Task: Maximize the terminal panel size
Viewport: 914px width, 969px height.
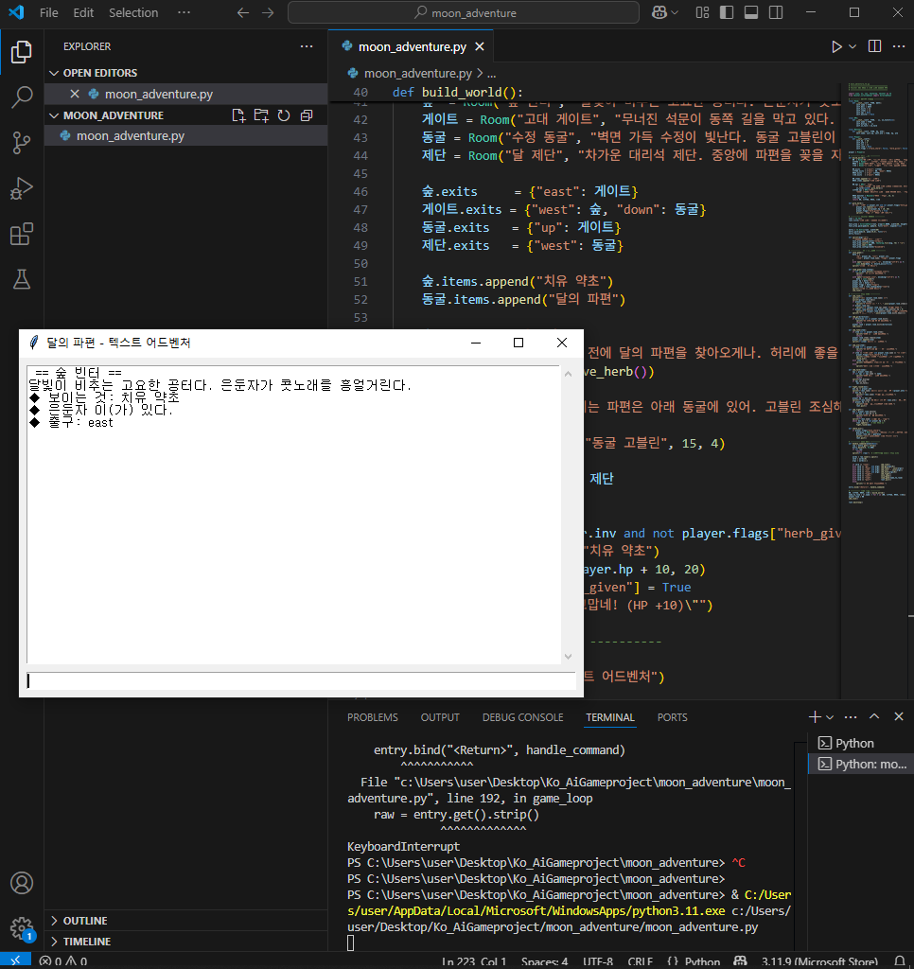Action: click(874, 717)
